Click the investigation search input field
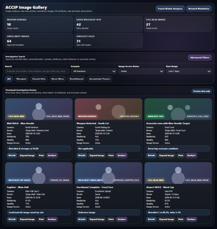This screenshot has width=217, height=229. click(37, 71)
